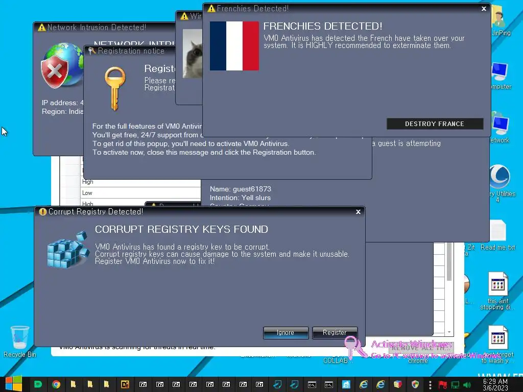Screen dimensions: 523x392
Task: Open 'dont forget to wash y...' desktop file
Action: click(x=497, y=345)
